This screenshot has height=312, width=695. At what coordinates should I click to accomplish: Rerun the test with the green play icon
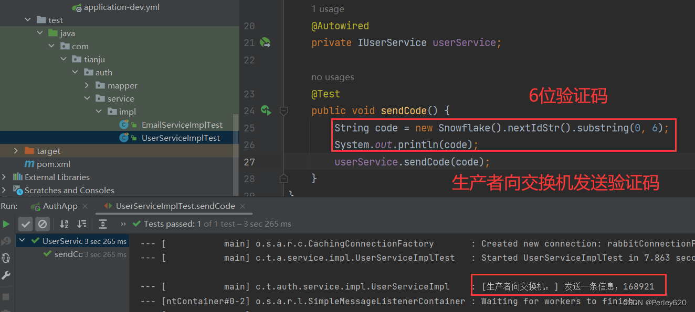point(6,224)
